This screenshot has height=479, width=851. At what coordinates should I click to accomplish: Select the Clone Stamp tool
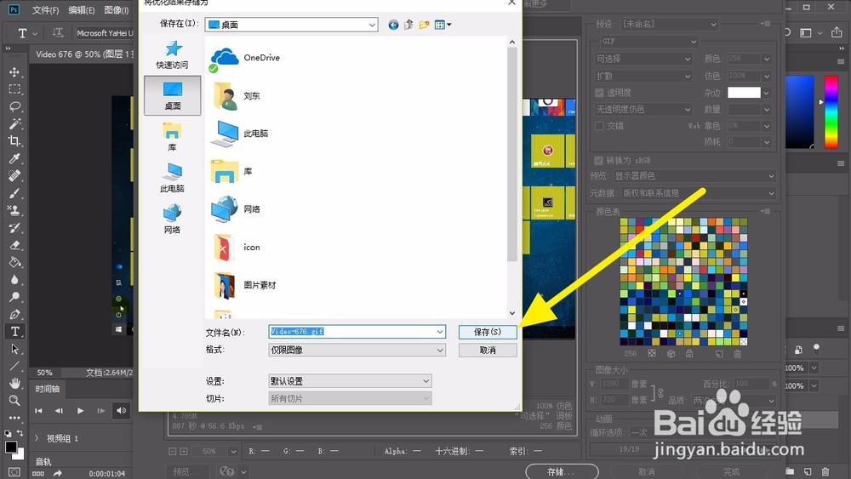tap(14, 210)
